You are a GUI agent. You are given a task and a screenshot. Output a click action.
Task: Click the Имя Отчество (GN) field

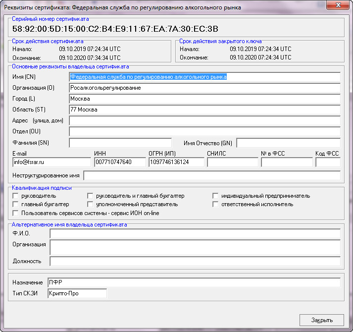point(288,143)
